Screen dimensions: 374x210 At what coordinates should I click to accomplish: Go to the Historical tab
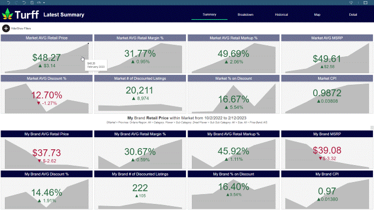point(281,15)
